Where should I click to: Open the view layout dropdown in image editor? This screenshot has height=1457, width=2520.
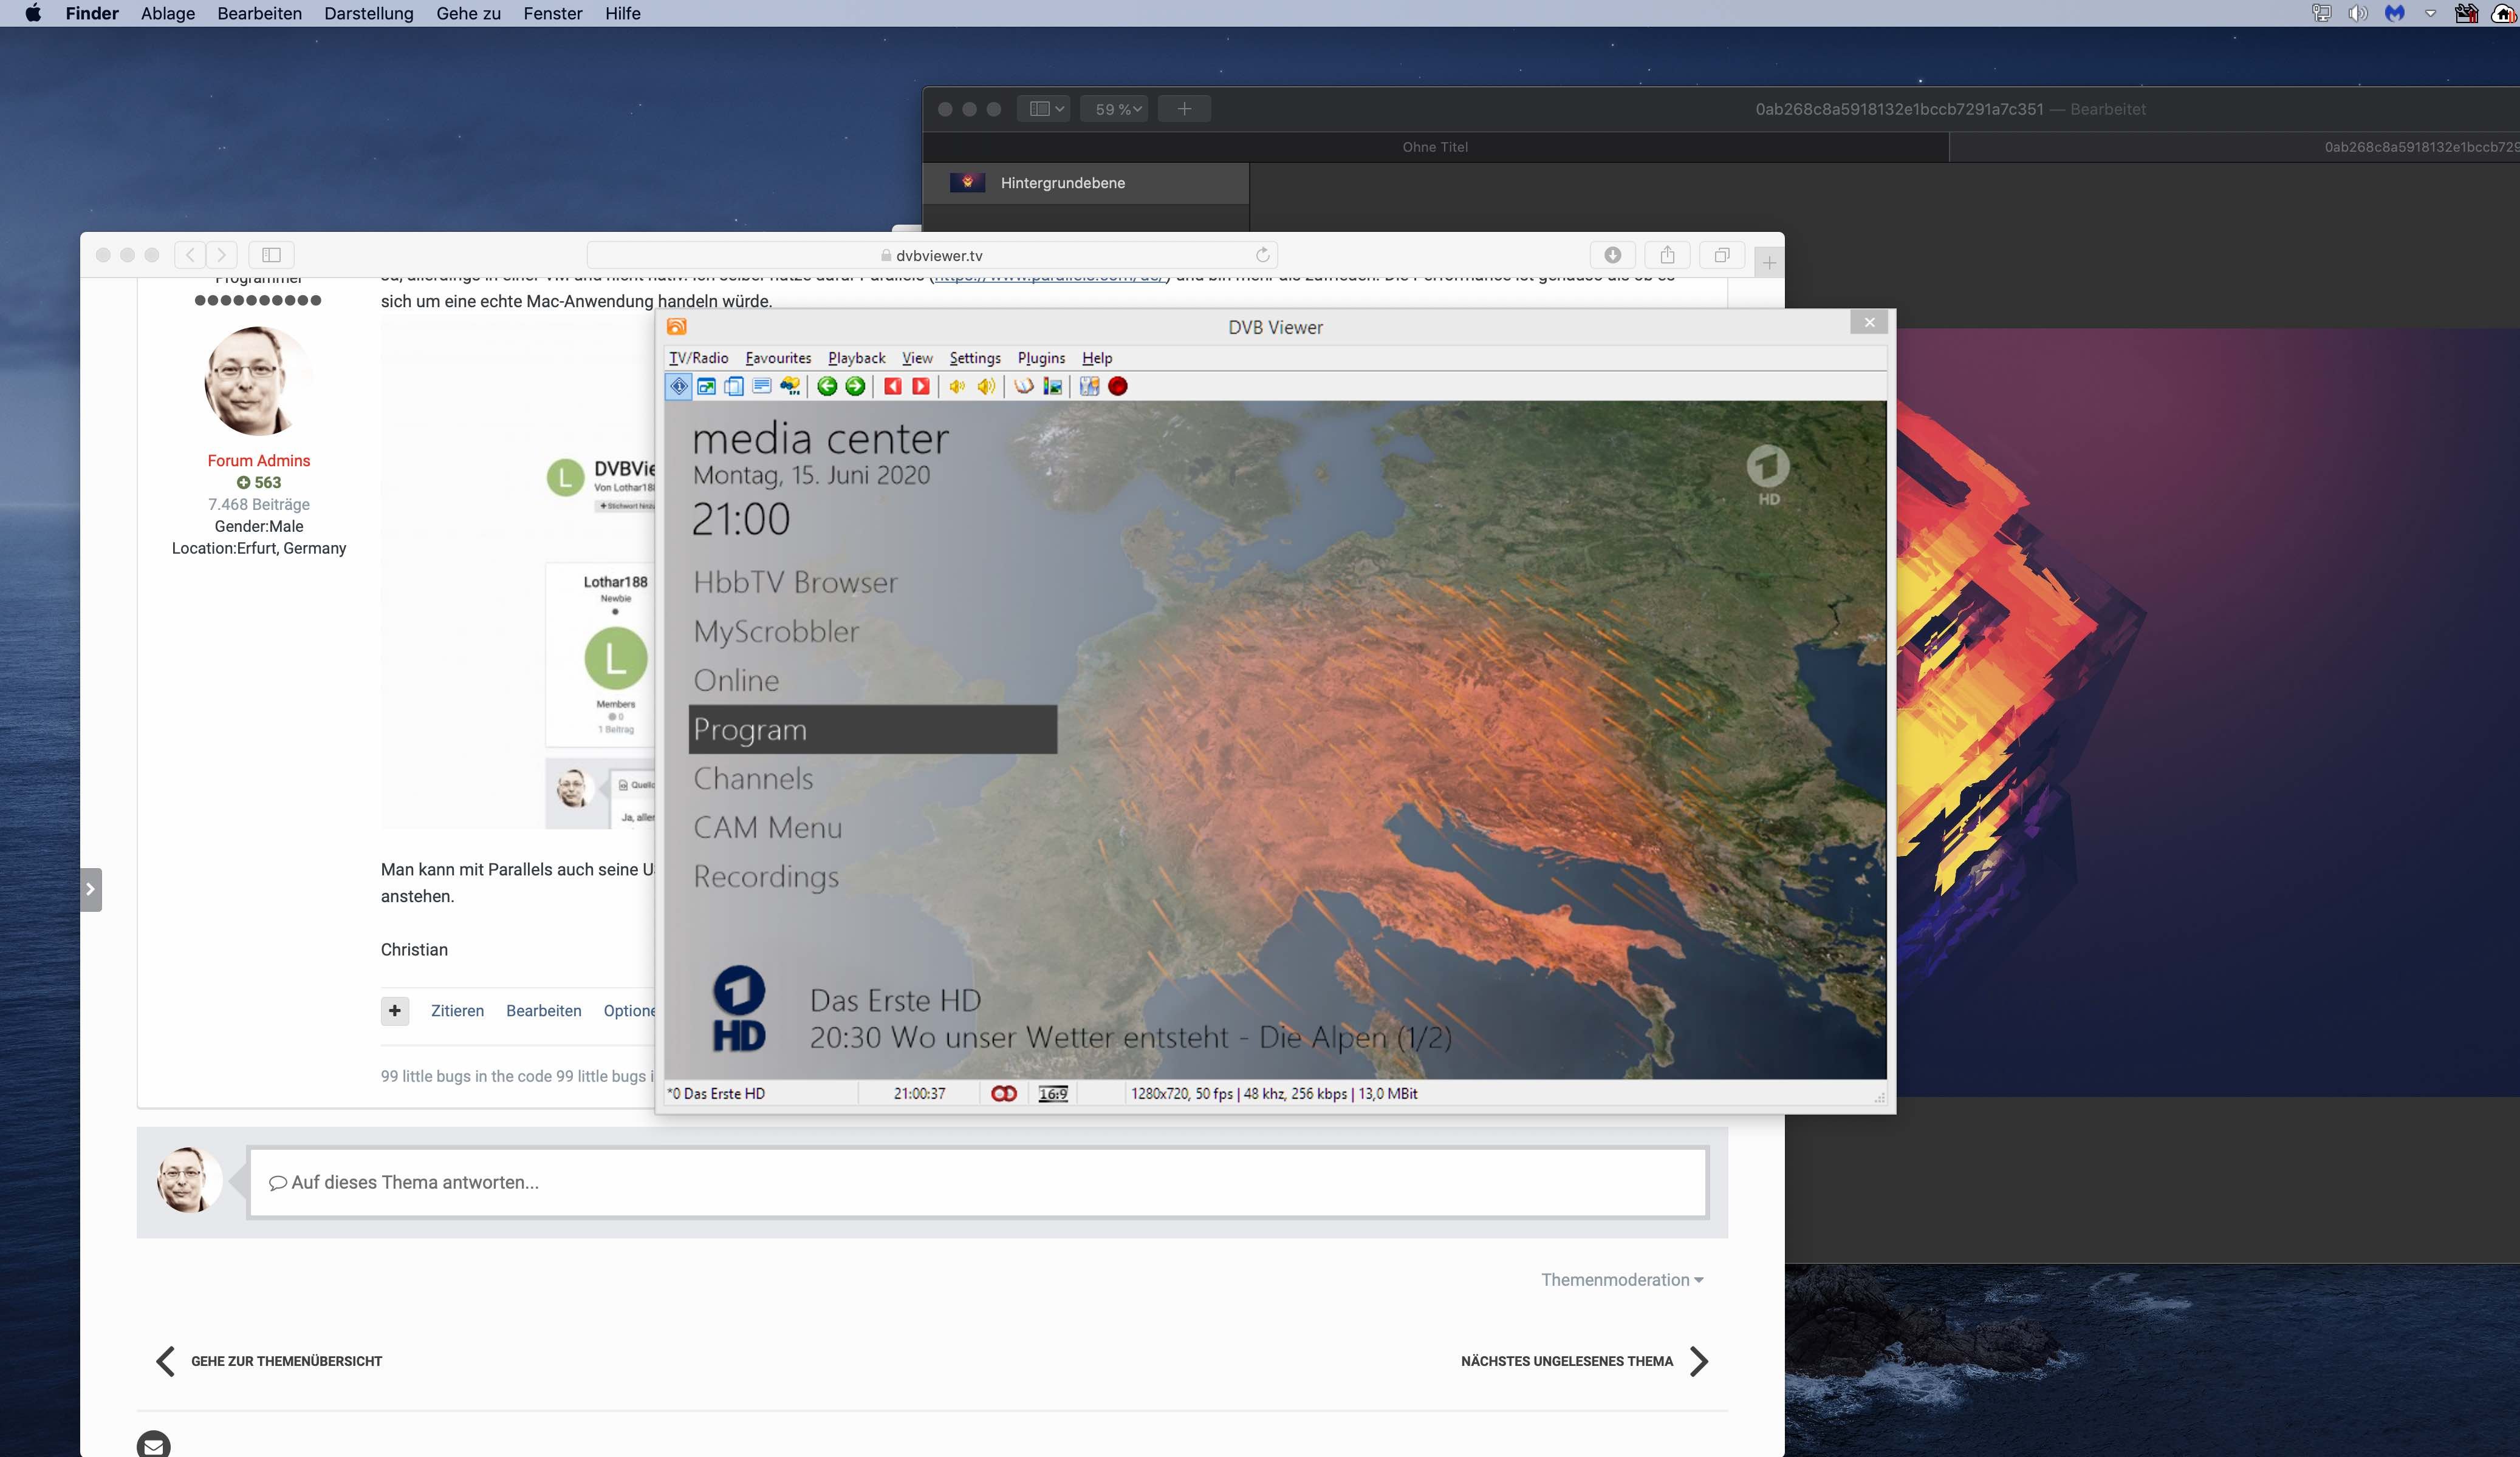pos(1045,109)
